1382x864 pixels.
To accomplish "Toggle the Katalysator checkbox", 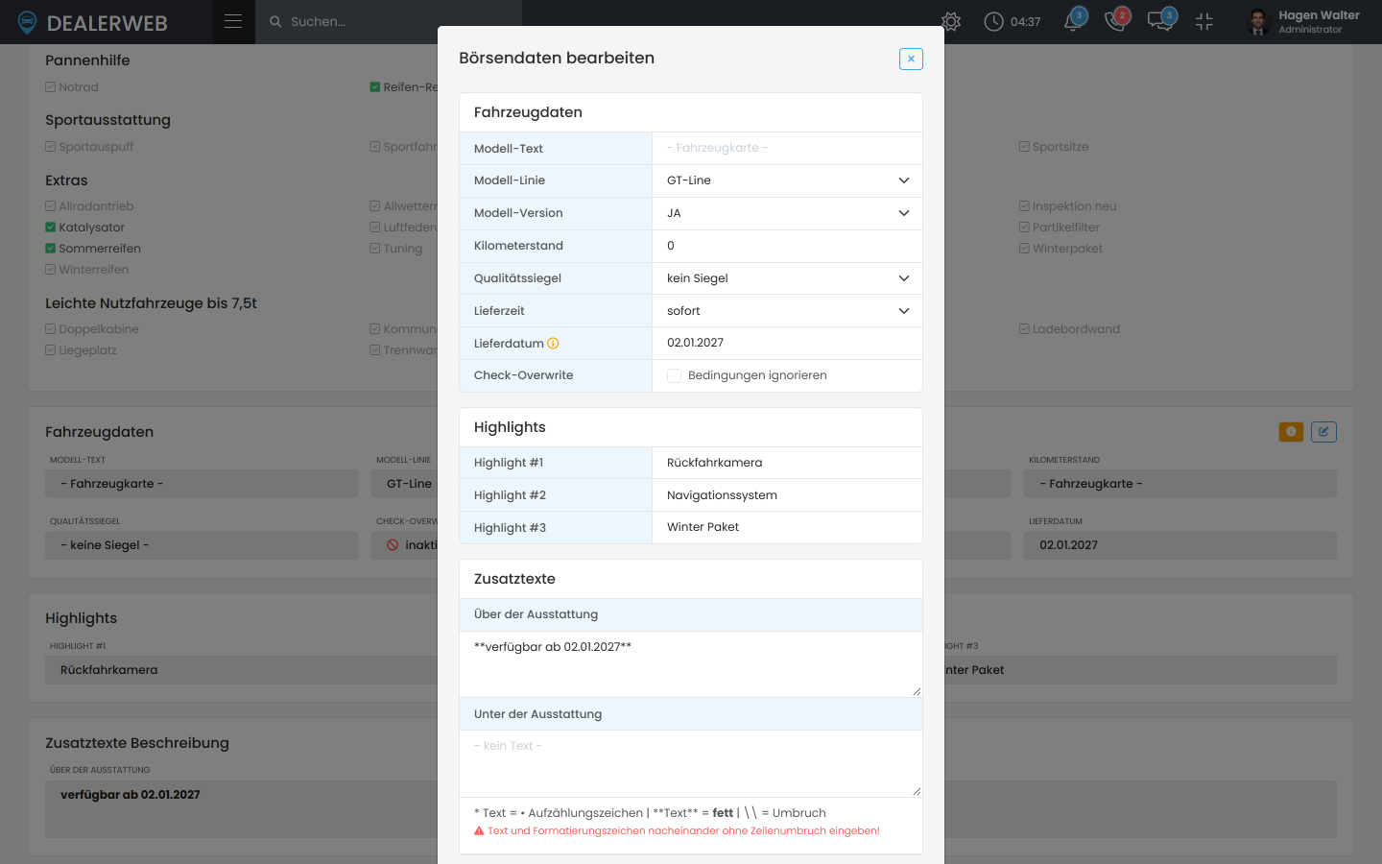I will [50, 228].
